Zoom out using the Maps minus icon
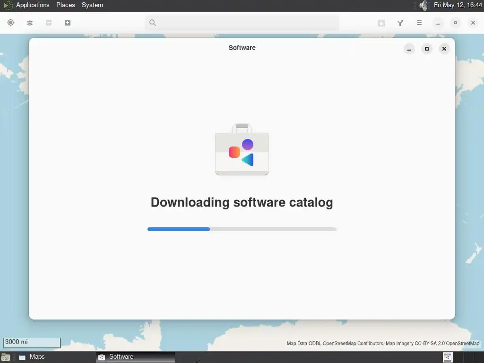This screenshot has height=363, width=484. [49, 23]
